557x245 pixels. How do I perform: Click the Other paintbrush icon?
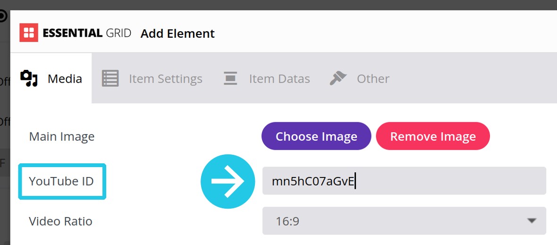[x=338, y=78]
